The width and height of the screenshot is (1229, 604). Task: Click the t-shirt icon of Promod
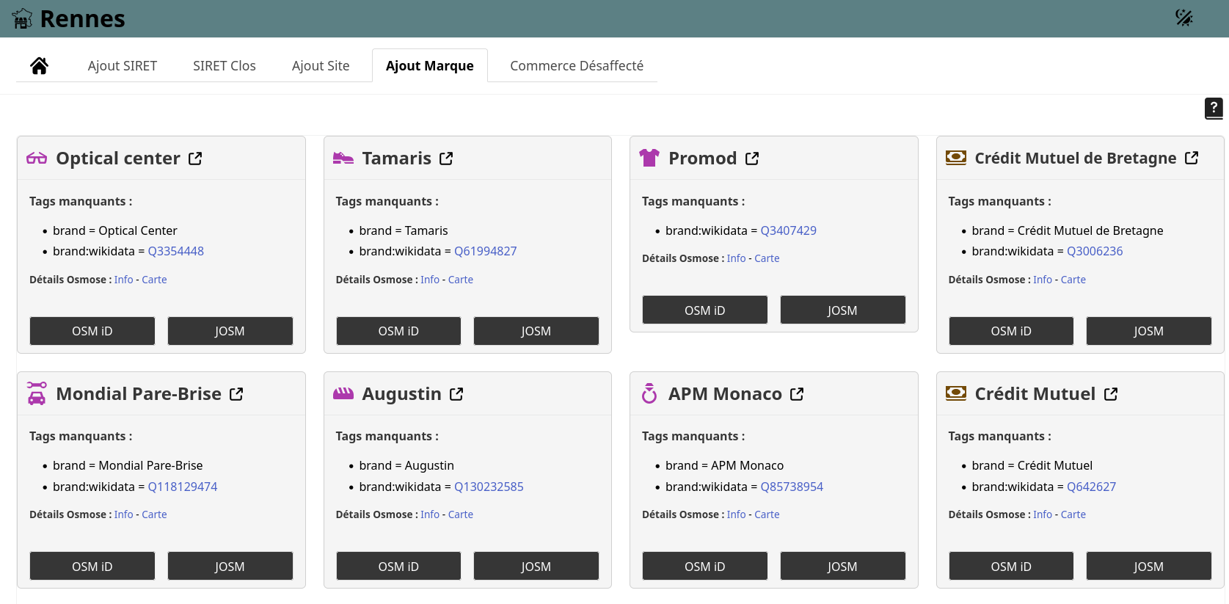649,158
